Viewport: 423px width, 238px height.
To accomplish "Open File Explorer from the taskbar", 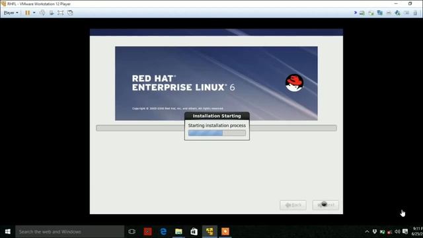I will pos(178,231).
